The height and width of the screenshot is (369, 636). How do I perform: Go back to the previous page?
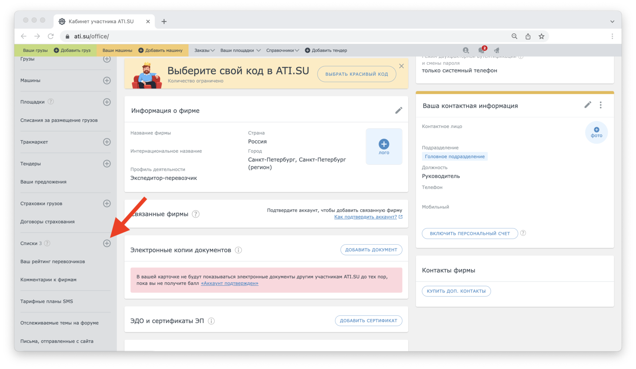coord(24,36)
